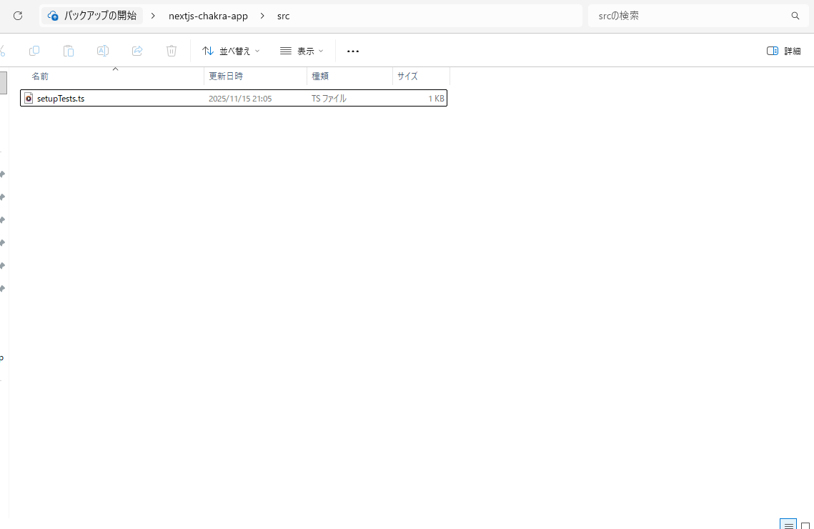The width and height of the screenshot is (814, 529).
Task: Switch to details list view icon
Action: 788,524
